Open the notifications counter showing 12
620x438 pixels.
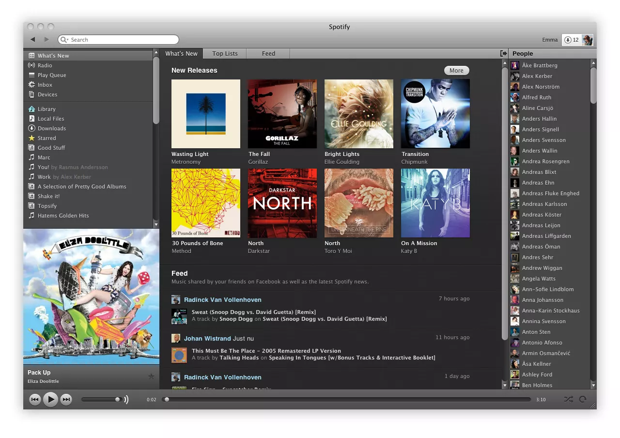pyautogui.click(x=571, y=40)
